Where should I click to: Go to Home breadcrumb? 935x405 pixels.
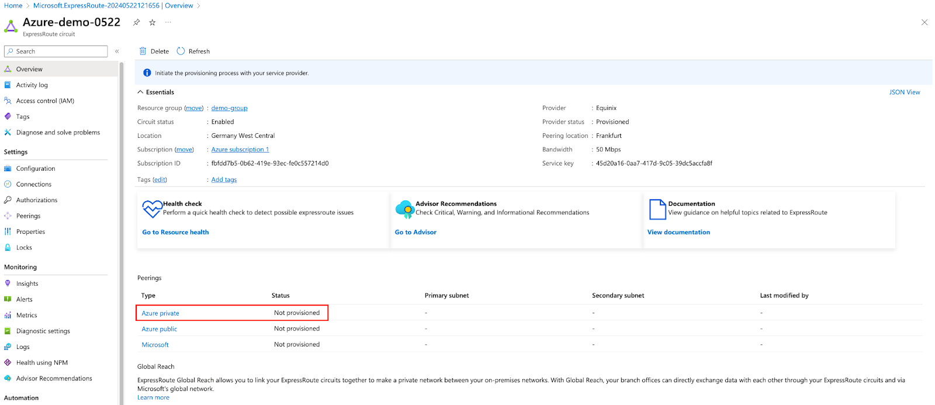[x=13, y=6]
